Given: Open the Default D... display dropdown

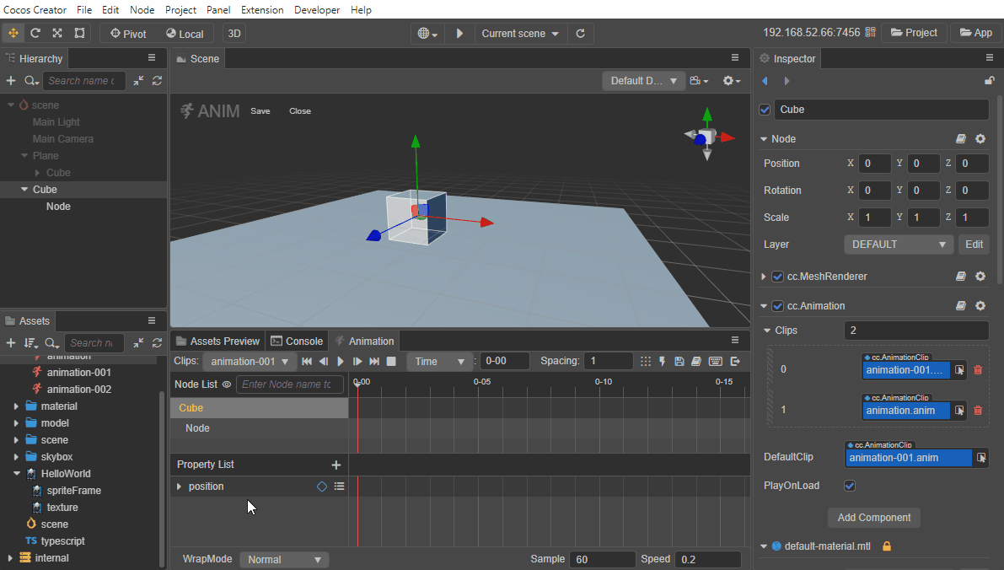Looking at the screenshot, I should click(643, 81).
